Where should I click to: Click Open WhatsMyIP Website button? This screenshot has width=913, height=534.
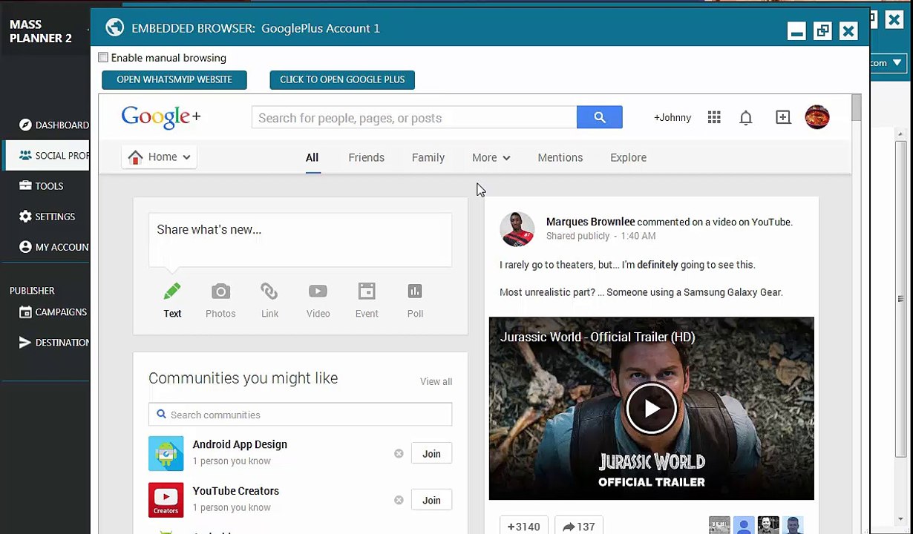tap(174, 79)
